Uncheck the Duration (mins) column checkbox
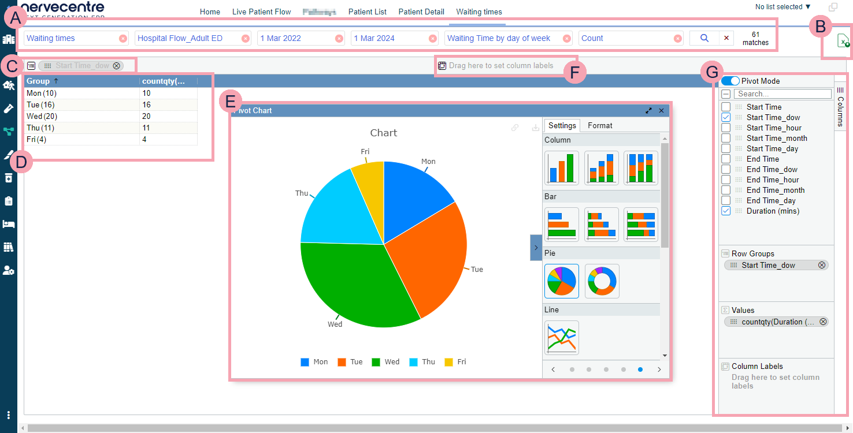Image resolution: width=853 pixels, height=433 pixels. pyautogui.click(x=726, y=211)
